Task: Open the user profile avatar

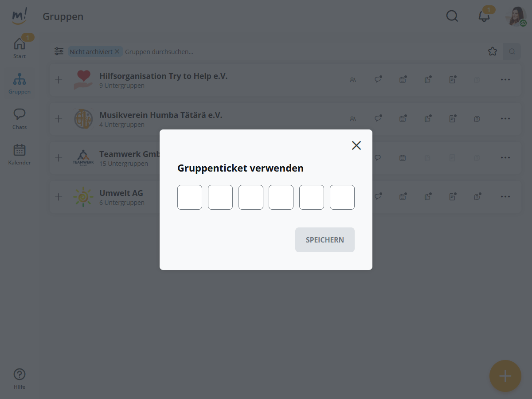Action: 516,16
